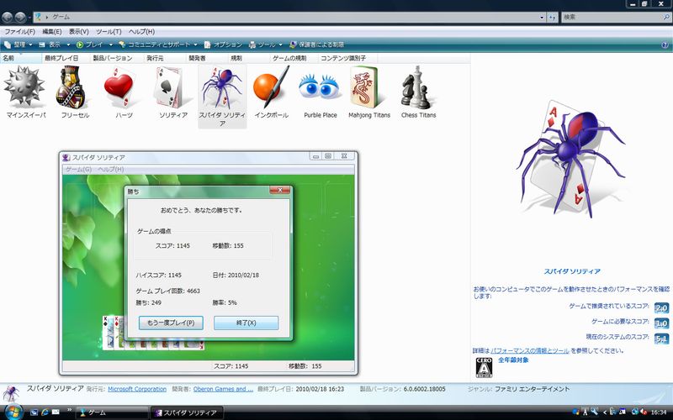
Task: Sort by 最終プレイ日 column header
Action: tap(66, 58)
